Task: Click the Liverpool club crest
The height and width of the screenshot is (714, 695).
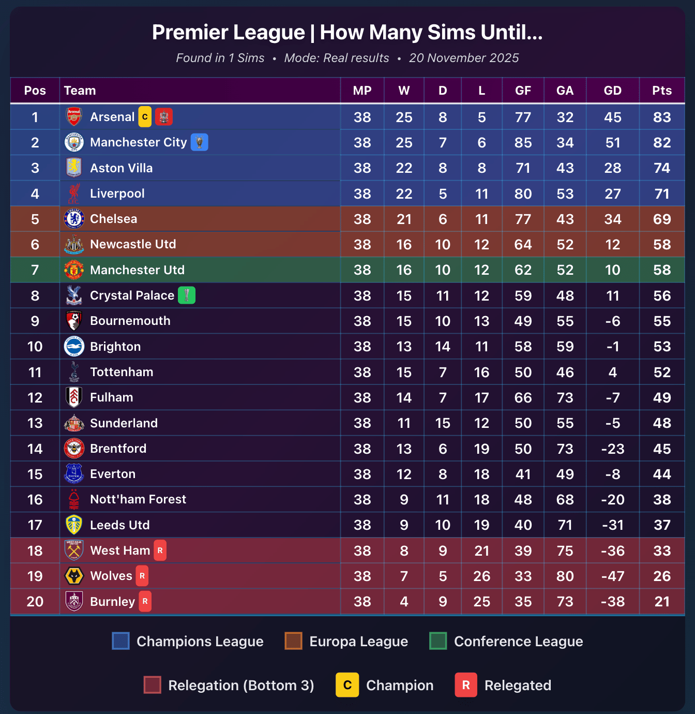Action: (x=74, y=194)
